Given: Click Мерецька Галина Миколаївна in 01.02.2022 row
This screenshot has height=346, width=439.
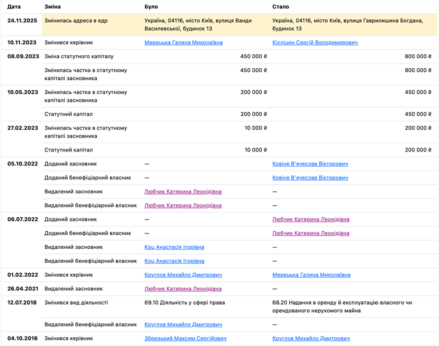Looking at the screenshot, I should (x=311, y=275).
